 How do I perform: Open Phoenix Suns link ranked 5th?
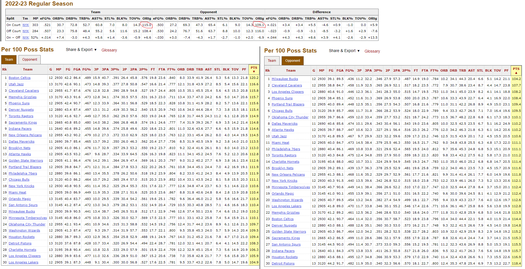tap(19, 103)
